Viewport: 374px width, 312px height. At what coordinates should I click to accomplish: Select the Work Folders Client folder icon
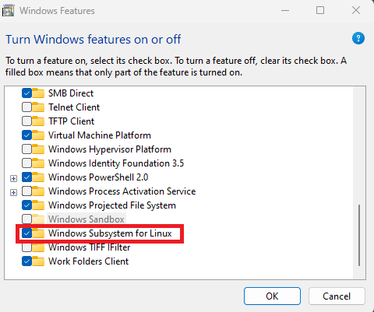click(38, 261)
